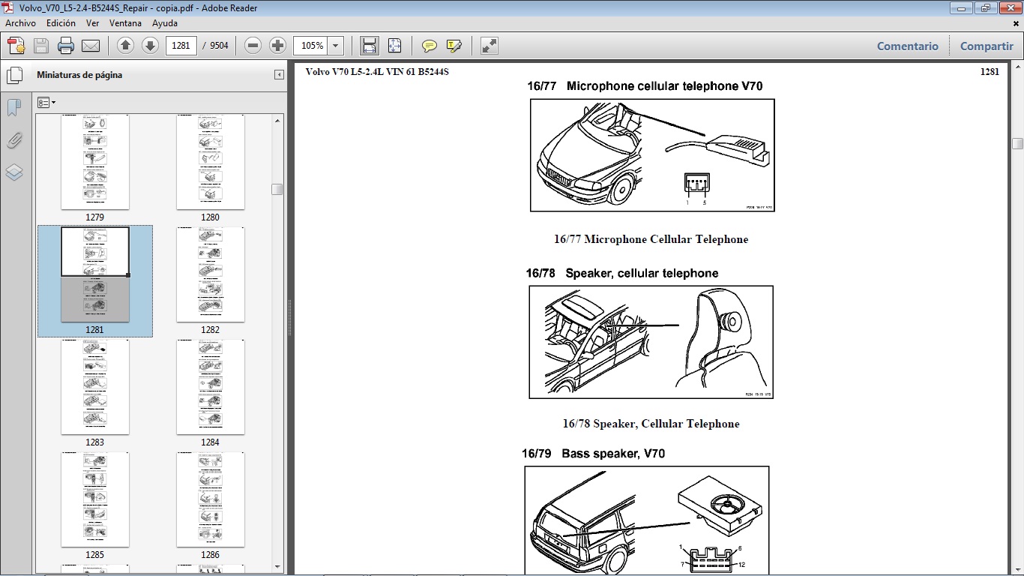Click the 105% zoom value field

311,46
